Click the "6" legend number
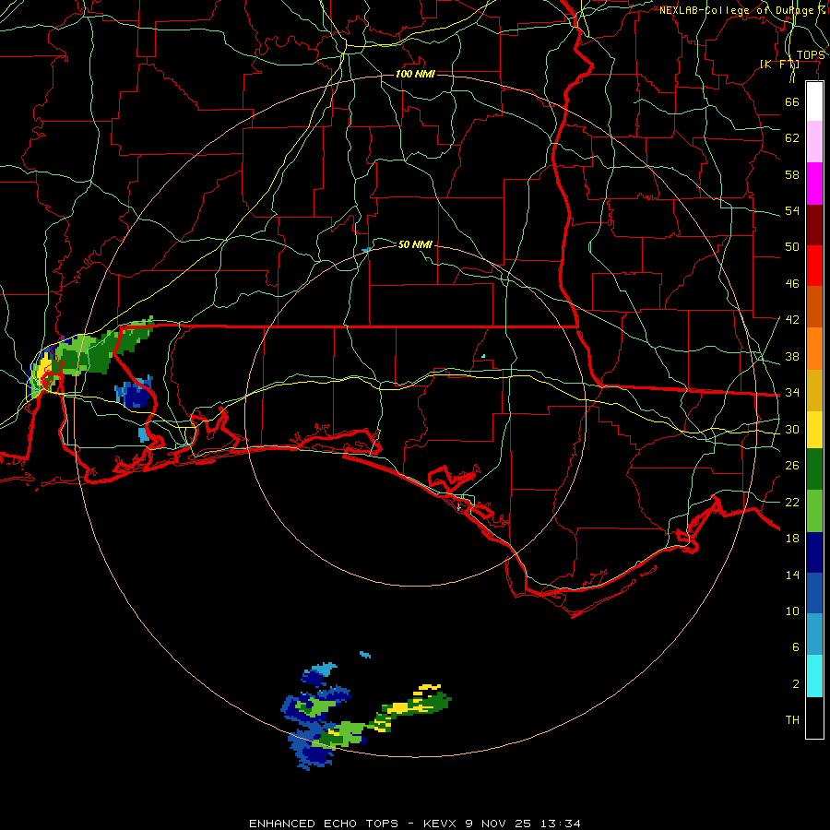 796,647
